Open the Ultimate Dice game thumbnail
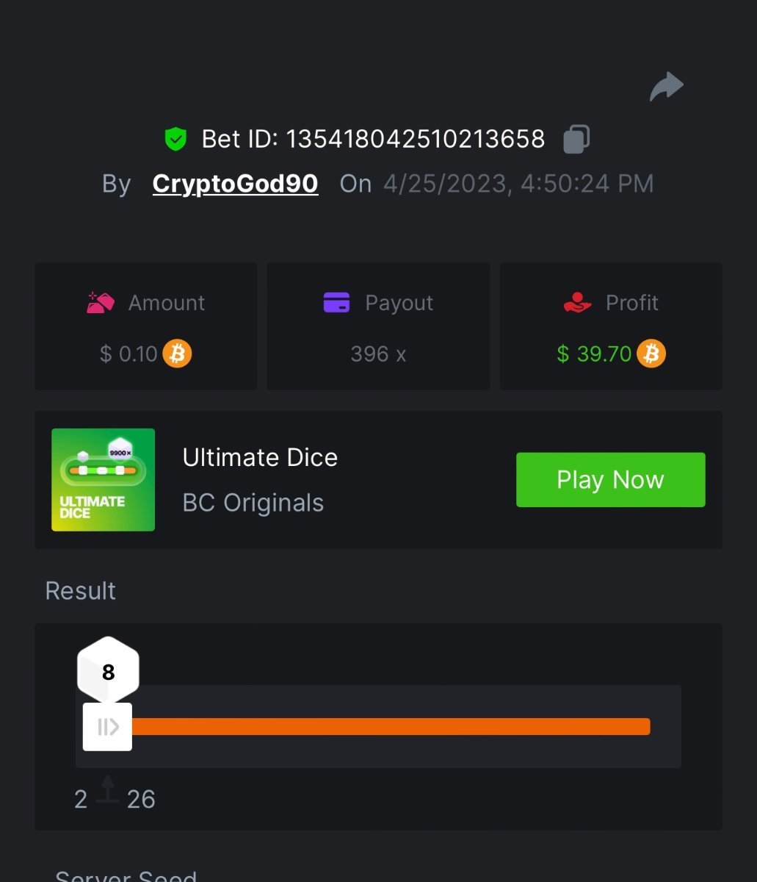This screenshot has width=757, height=882. click(103, 479)
